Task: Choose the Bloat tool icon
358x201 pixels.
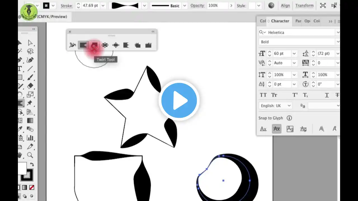Action: [116, 45]
